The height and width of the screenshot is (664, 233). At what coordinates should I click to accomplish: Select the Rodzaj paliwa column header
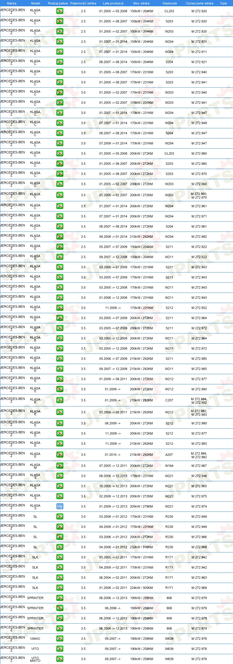(58, 3)
